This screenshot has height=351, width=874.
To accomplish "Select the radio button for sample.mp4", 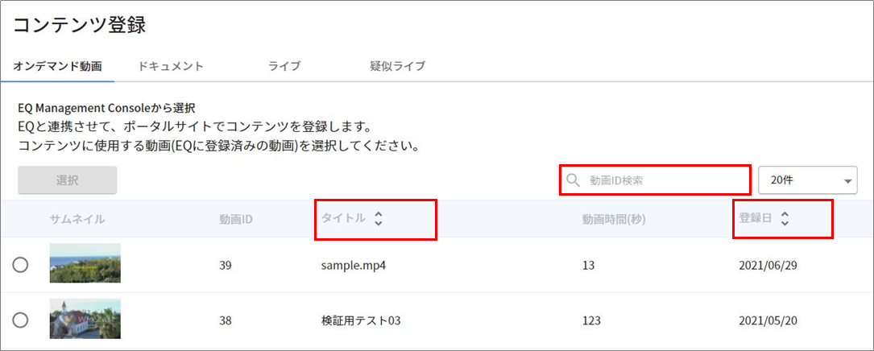I will pyautogui.click(x=20, y=265).
